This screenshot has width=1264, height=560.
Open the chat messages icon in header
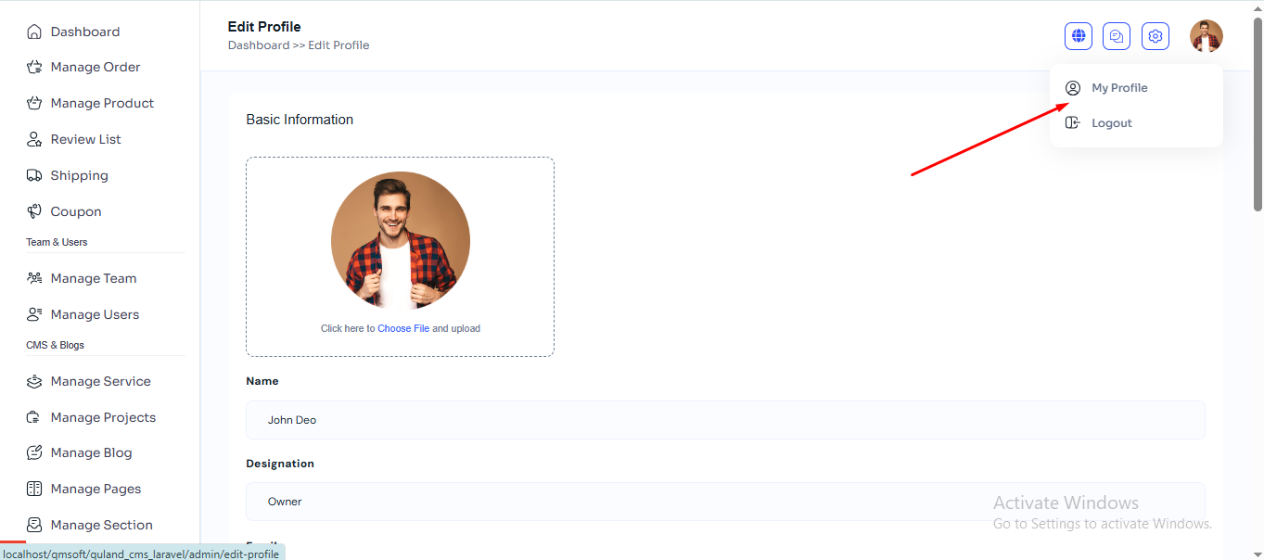pos(1117,36)
